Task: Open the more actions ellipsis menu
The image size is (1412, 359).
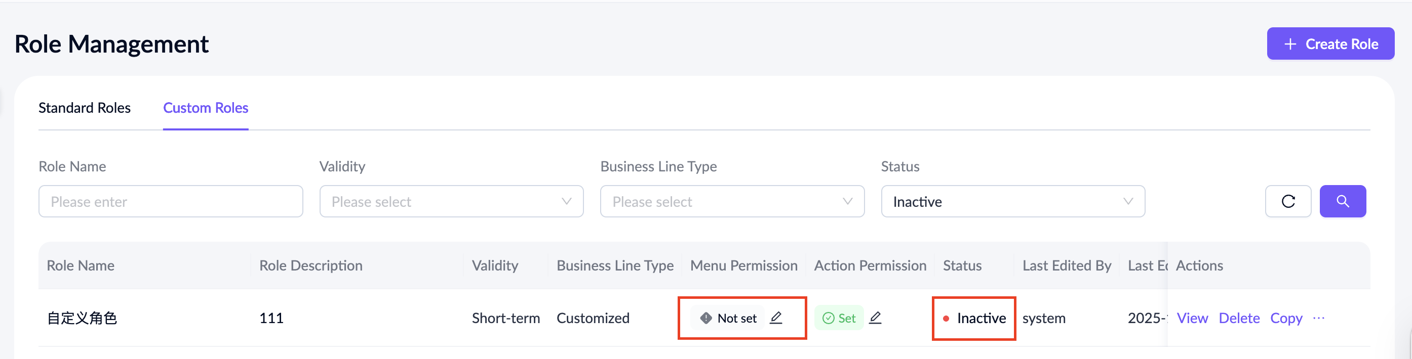Action: click(x=1318, y=318)
